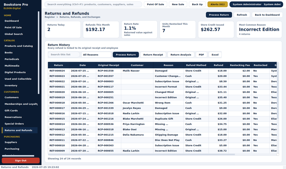The width and height of the screenshot is (286, 169).
Task: Select return row RET-000009
Action: (162, 151)
